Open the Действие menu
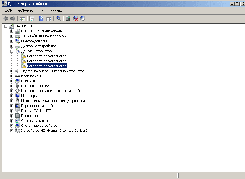The width and height of the screenshot is (245, 179). 25,11
